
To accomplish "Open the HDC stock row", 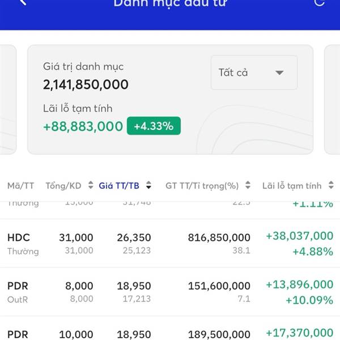I will (x=170, y=244).
